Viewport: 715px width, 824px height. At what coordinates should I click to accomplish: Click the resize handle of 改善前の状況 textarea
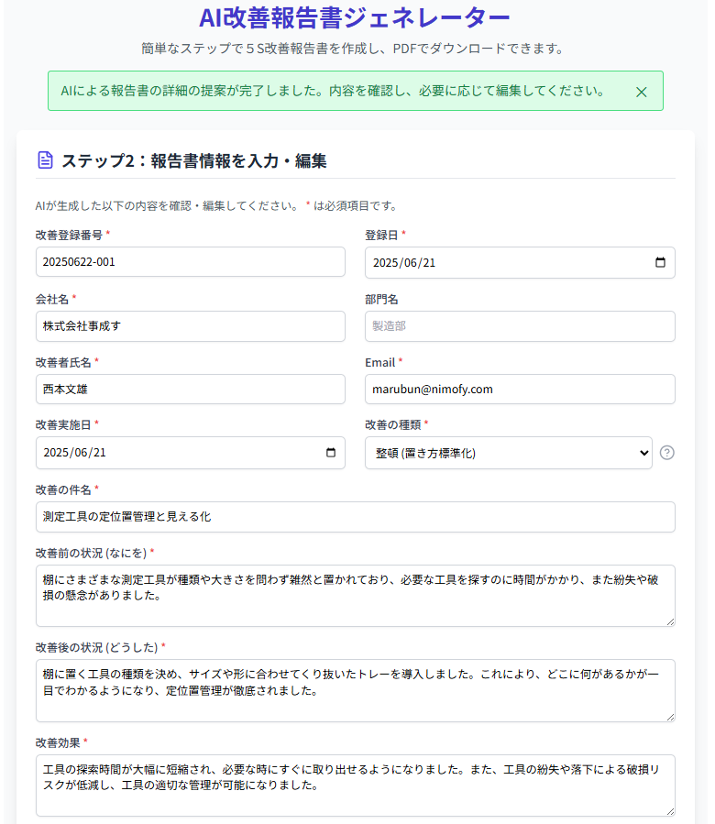[670, 621]
